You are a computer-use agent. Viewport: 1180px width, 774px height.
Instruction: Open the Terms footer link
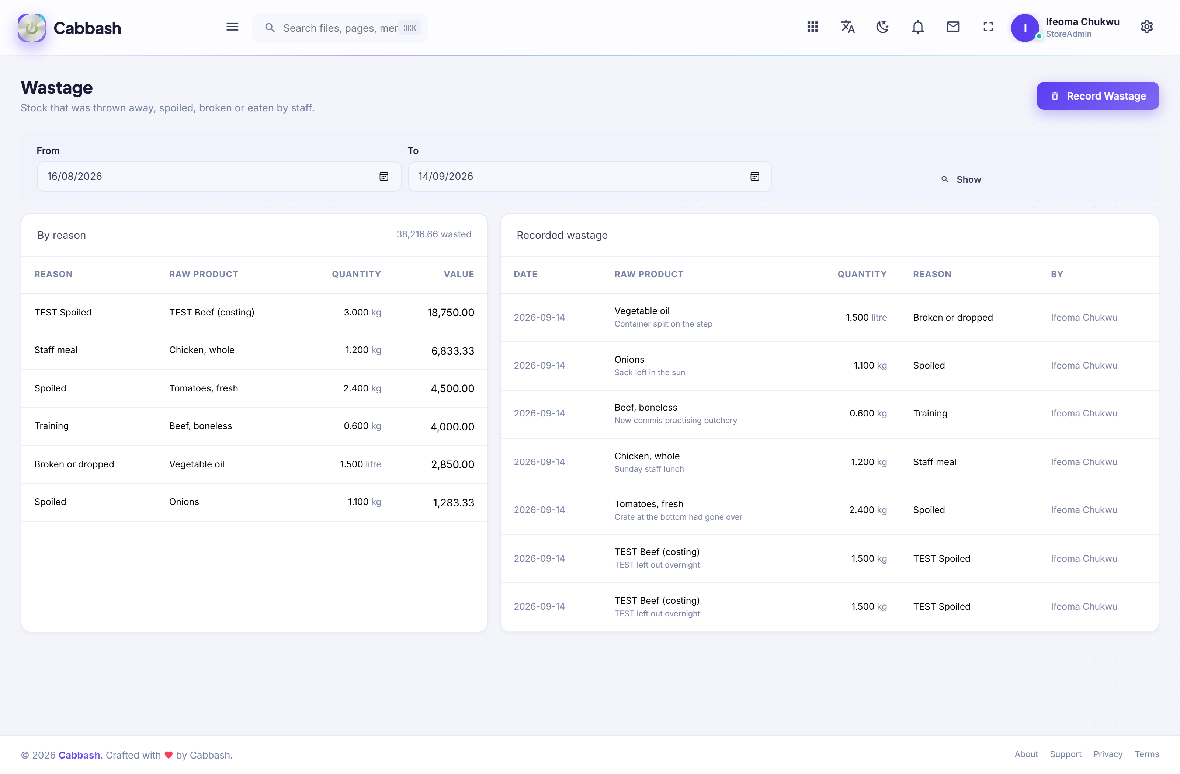[x=1146, y=754]
